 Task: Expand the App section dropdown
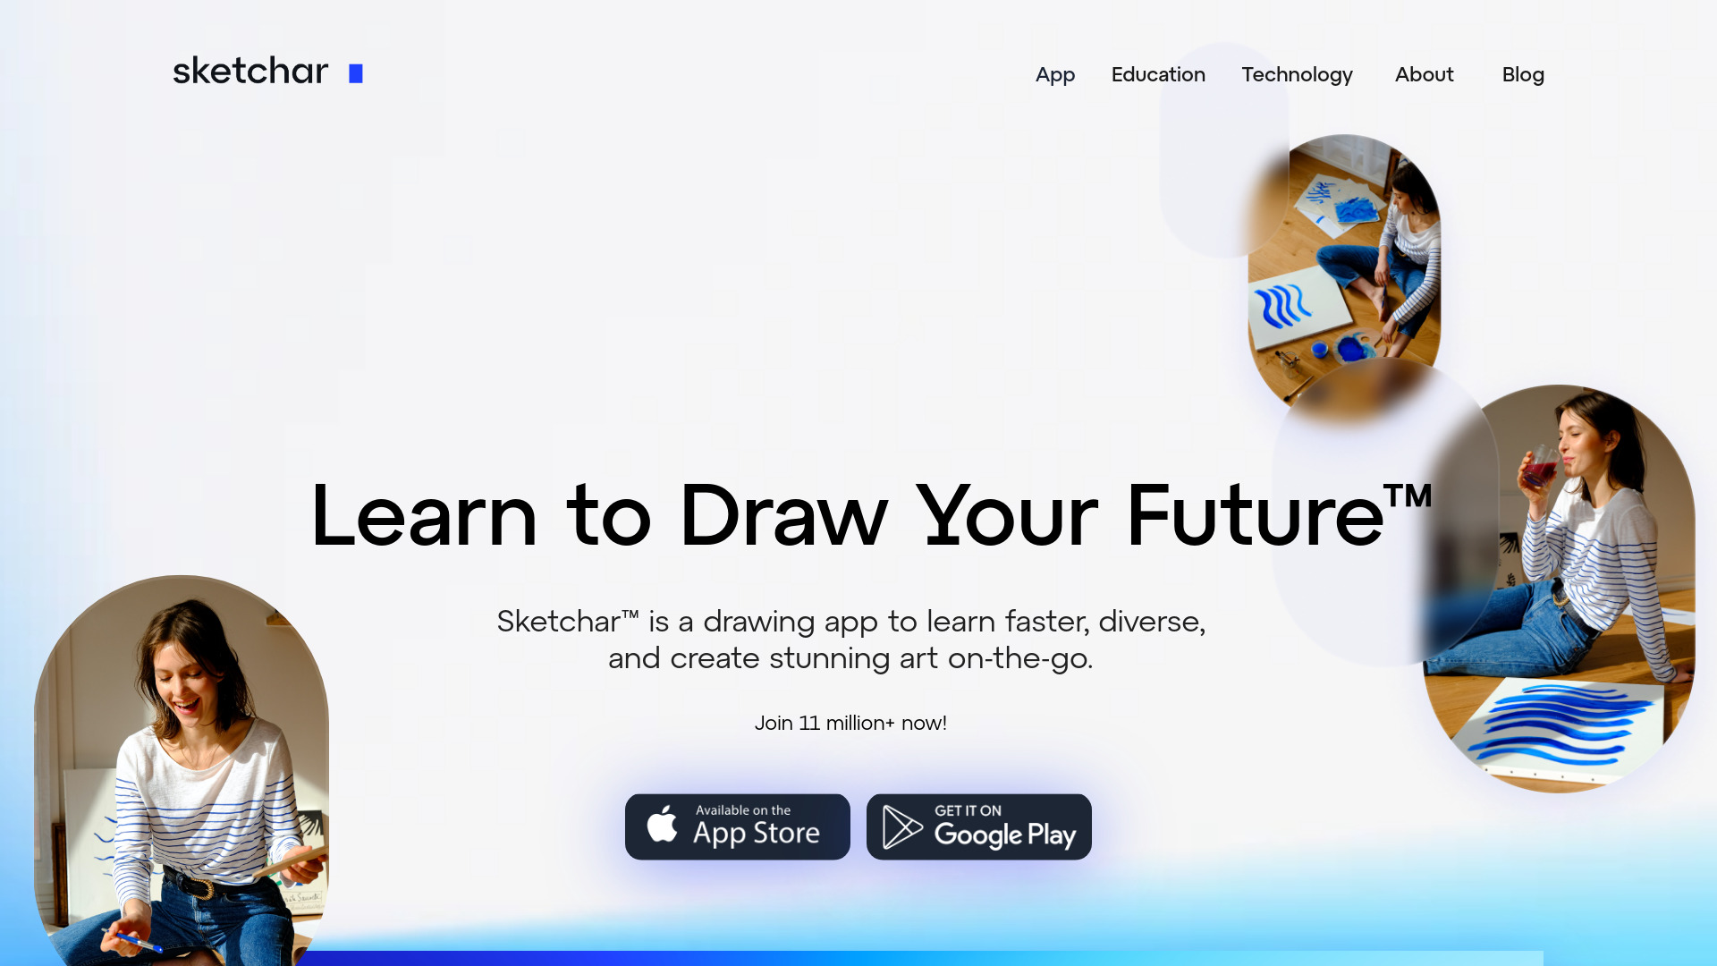pyautogui.click(x=1055, y=74)
